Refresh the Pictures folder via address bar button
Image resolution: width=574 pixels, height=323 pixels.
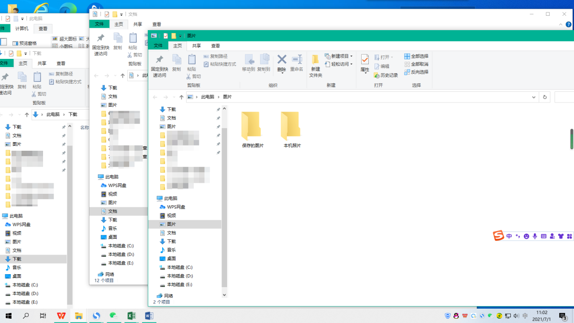point(545,97)
